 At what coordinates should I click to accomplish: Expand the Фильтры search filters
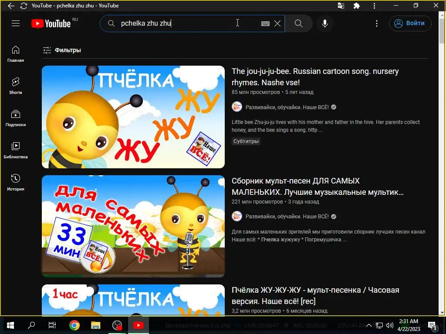point(62,50)
